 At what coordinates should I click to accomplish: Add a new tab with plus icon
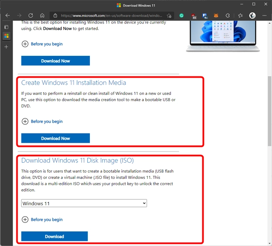(6, 47)
